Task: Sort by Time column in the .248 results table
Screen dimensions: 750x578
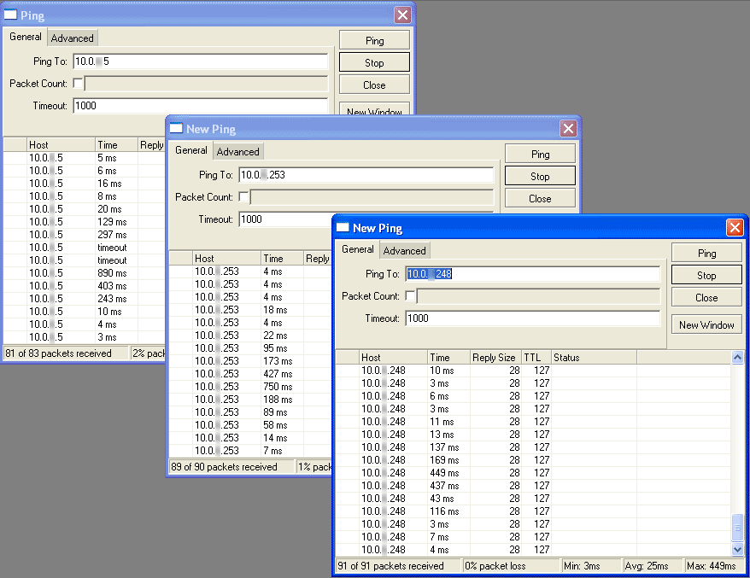Action: point(448,358)
